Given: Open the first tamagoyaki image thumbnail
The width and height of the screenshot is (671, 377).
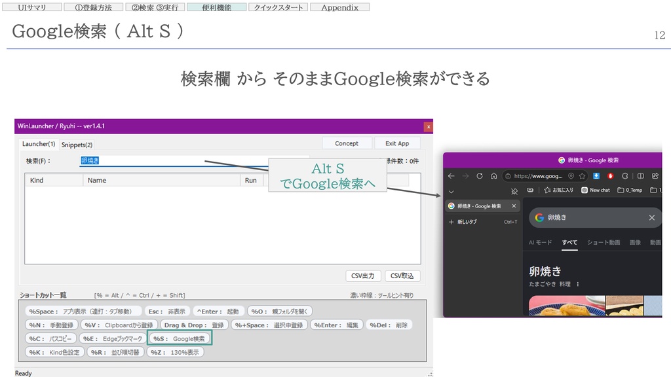Looking at the screenshot, I should pos(567,306).
